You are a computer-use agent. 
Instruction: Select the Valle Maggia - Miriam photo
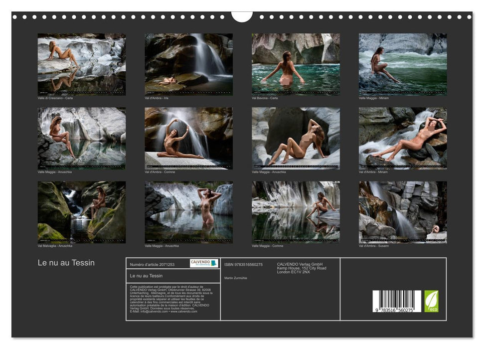click(x=403, y=64)
